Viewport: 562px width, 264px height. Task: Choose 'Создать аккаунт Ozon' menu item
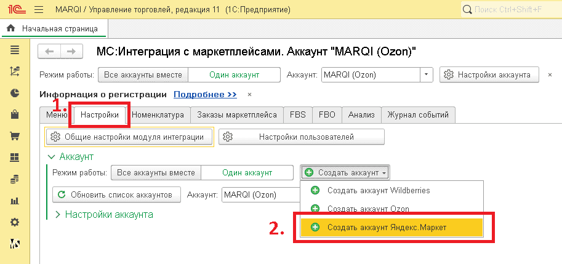392,209
